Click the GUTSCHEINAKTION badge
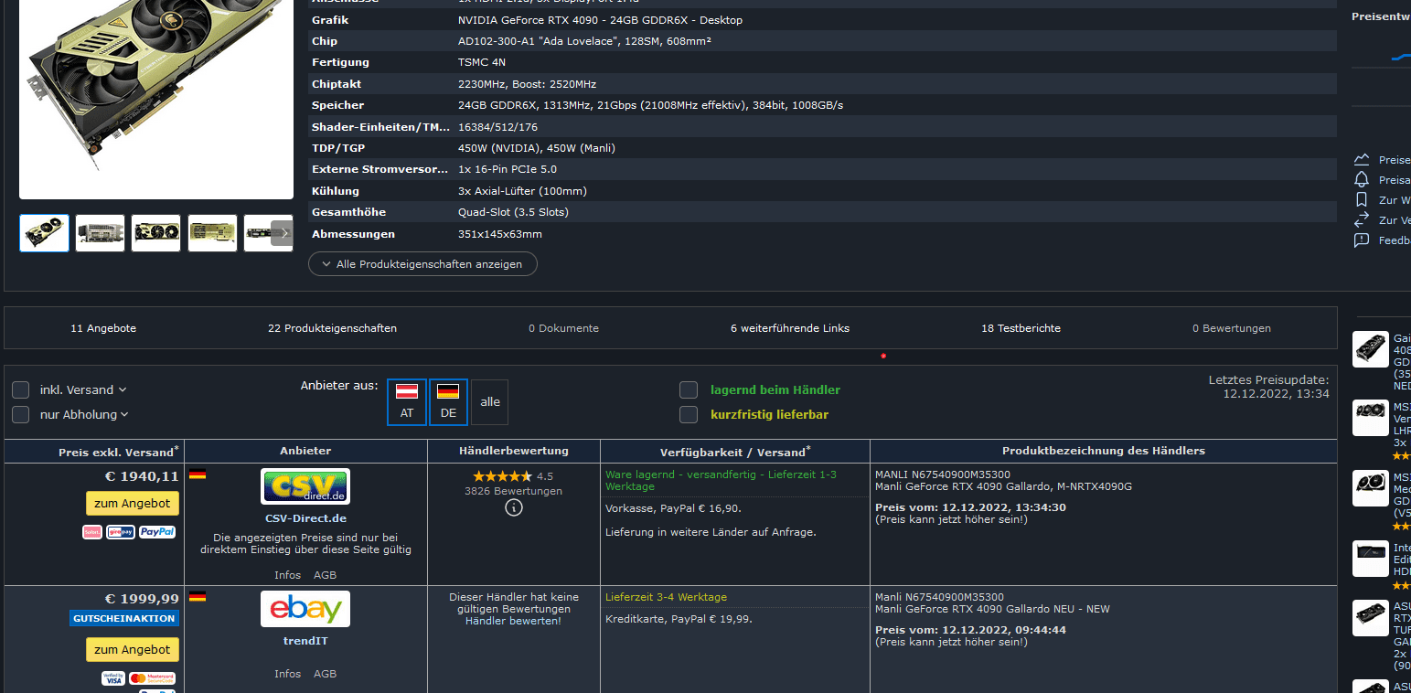Screen dimensions: 1411x693 pos(124,619)
